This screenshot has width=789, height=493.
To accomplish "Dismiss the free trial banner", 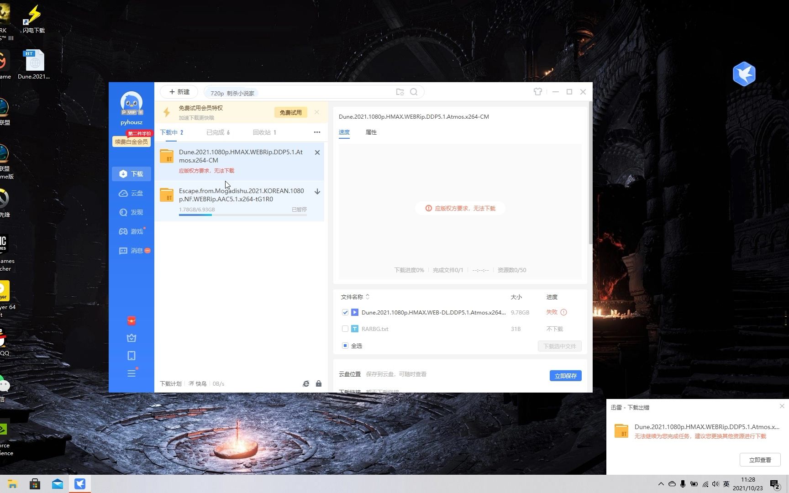I will click(317, 112).
